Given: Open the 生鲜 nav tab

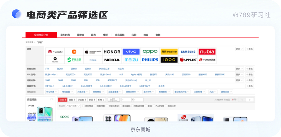Looking at the screenshot, I should (106, 35).
